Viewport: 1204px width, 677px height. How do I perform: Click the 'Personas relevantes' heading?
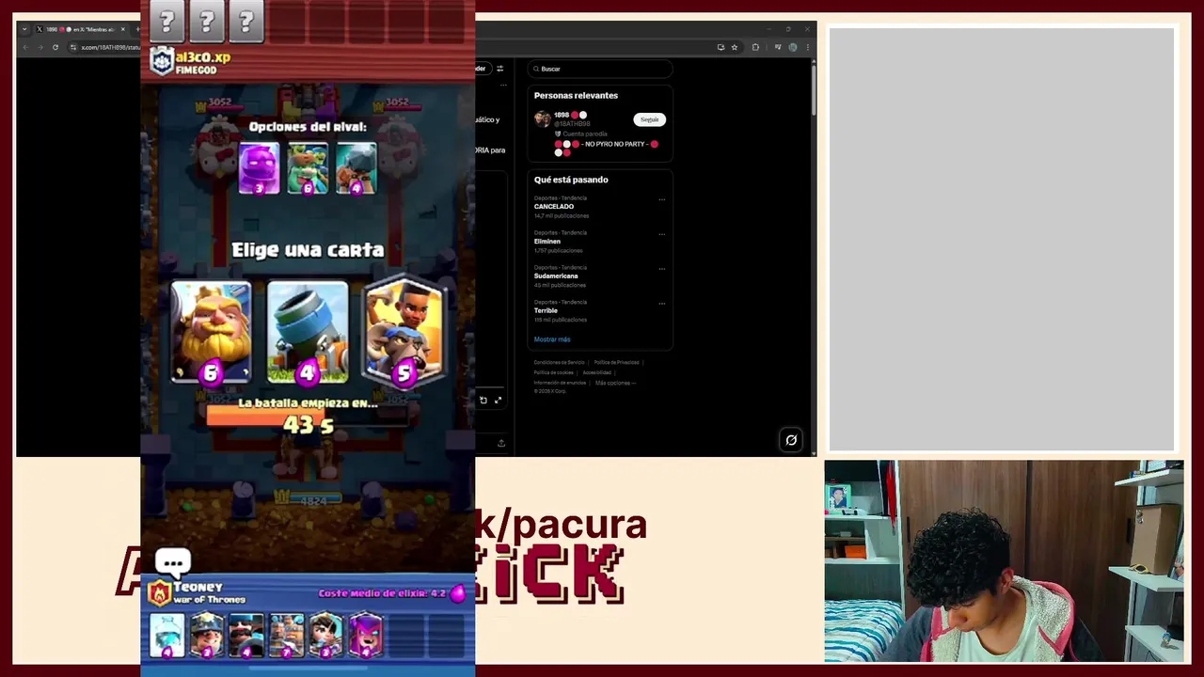(x=576, y=95)
